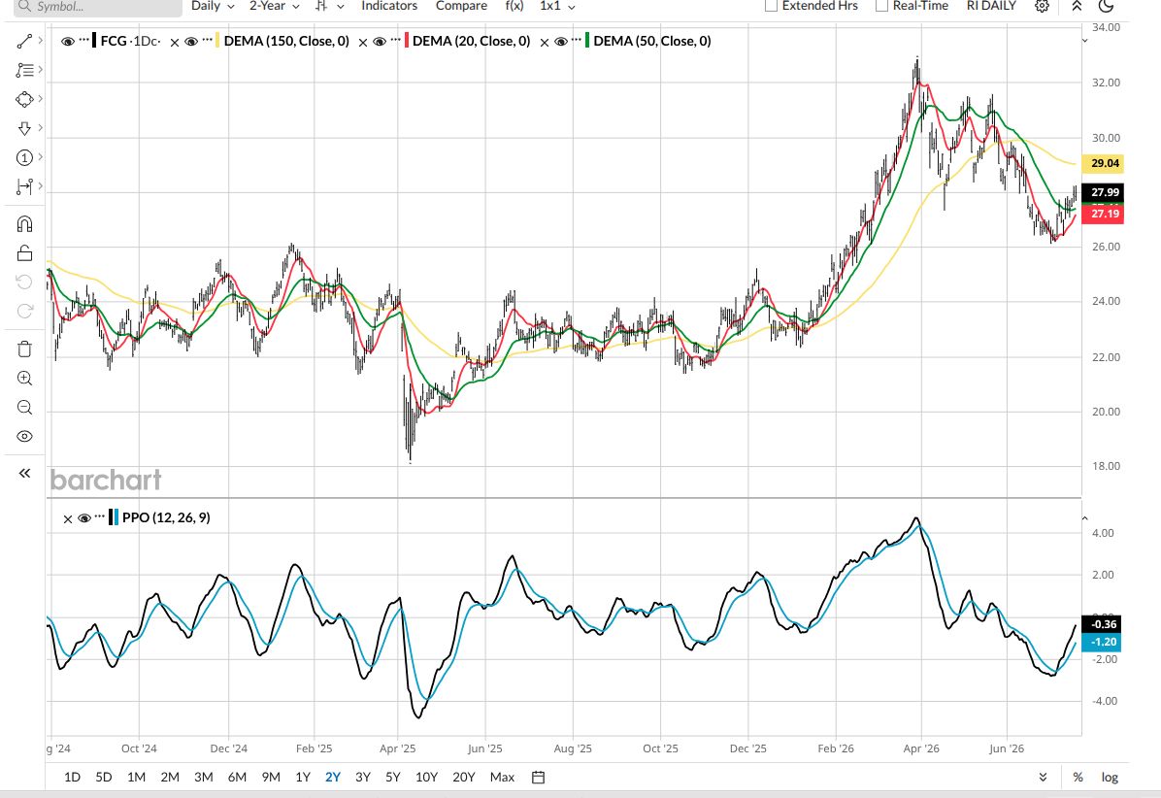The image size is (1161, 798).
Task: Expand Fibonacci tool options arrow
Action: (40, 69)
